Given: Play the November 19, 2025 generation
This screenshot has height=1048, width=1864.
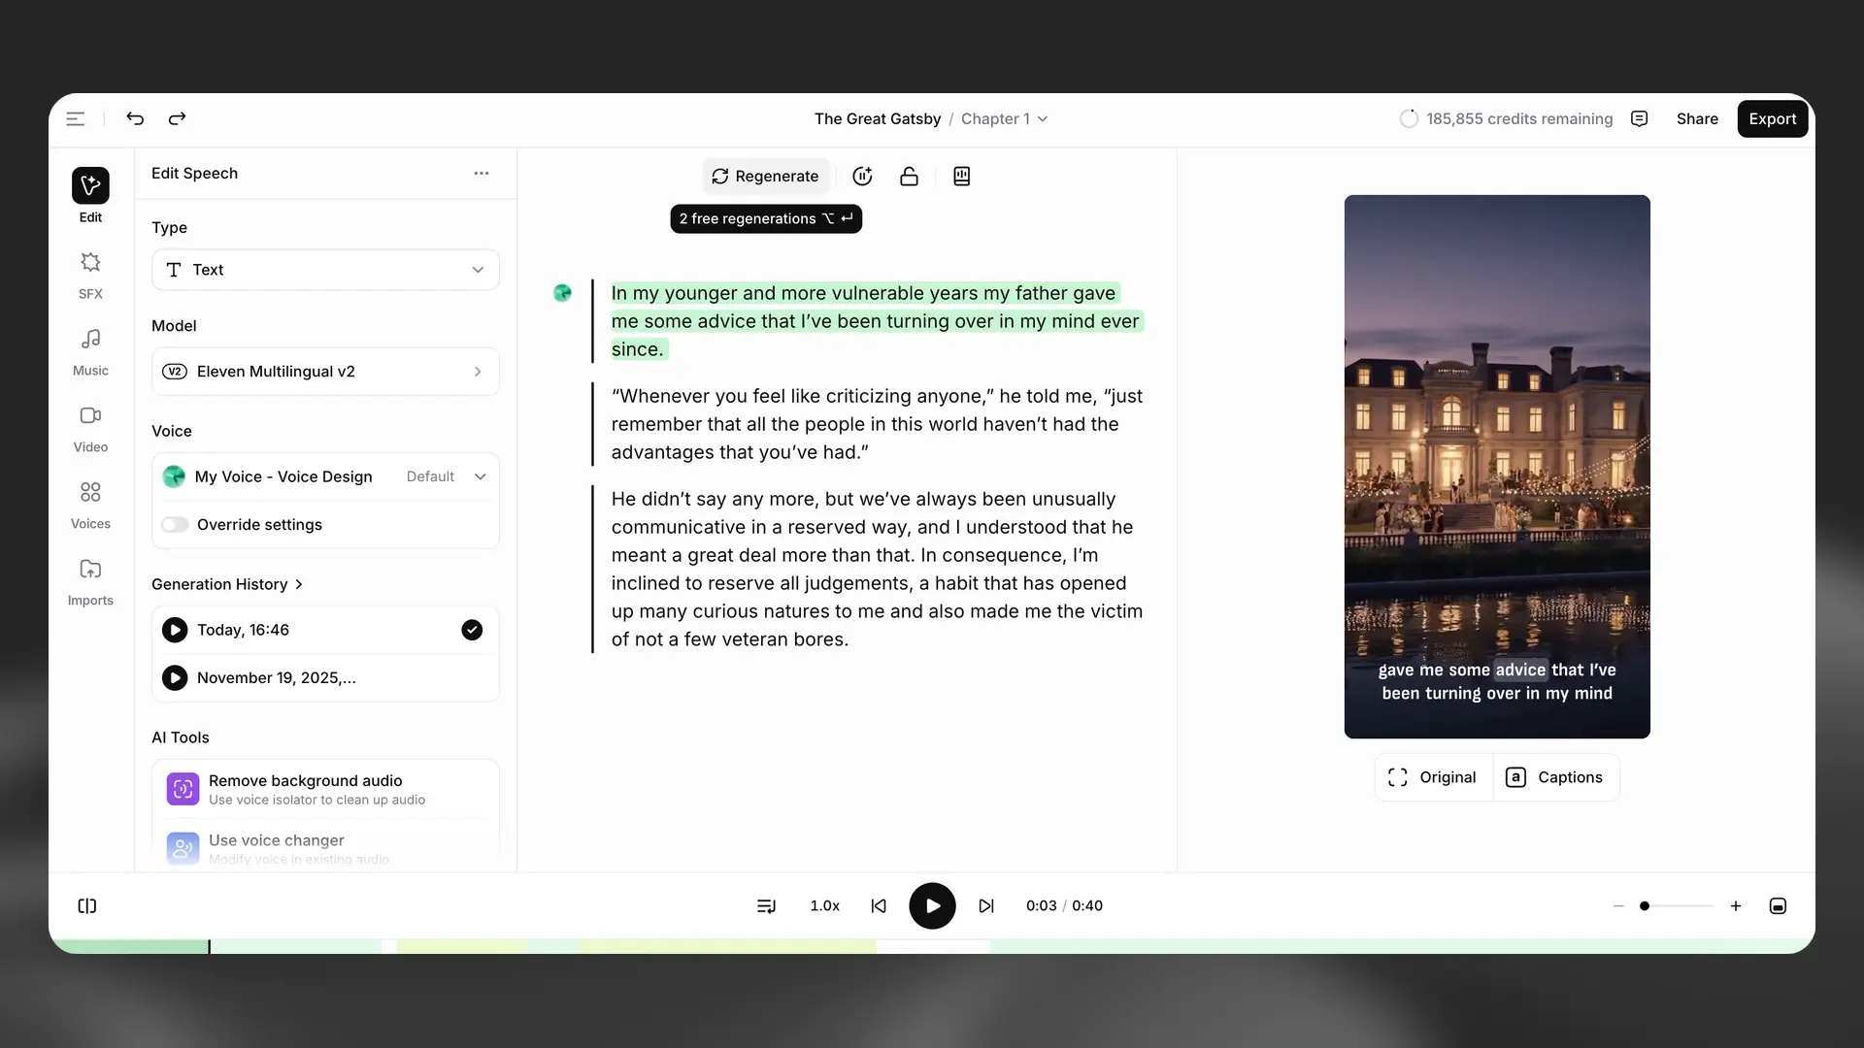Looking at the screenshot, I should 175,677.
